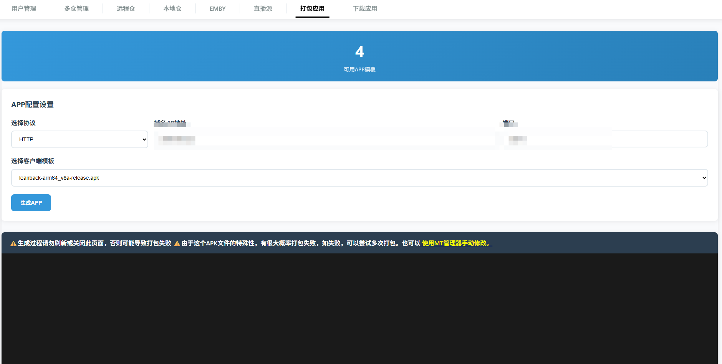Open the 使用MT管理器手动修改 link
Viewport: 722px width, 364px height.
click(456, 243)
